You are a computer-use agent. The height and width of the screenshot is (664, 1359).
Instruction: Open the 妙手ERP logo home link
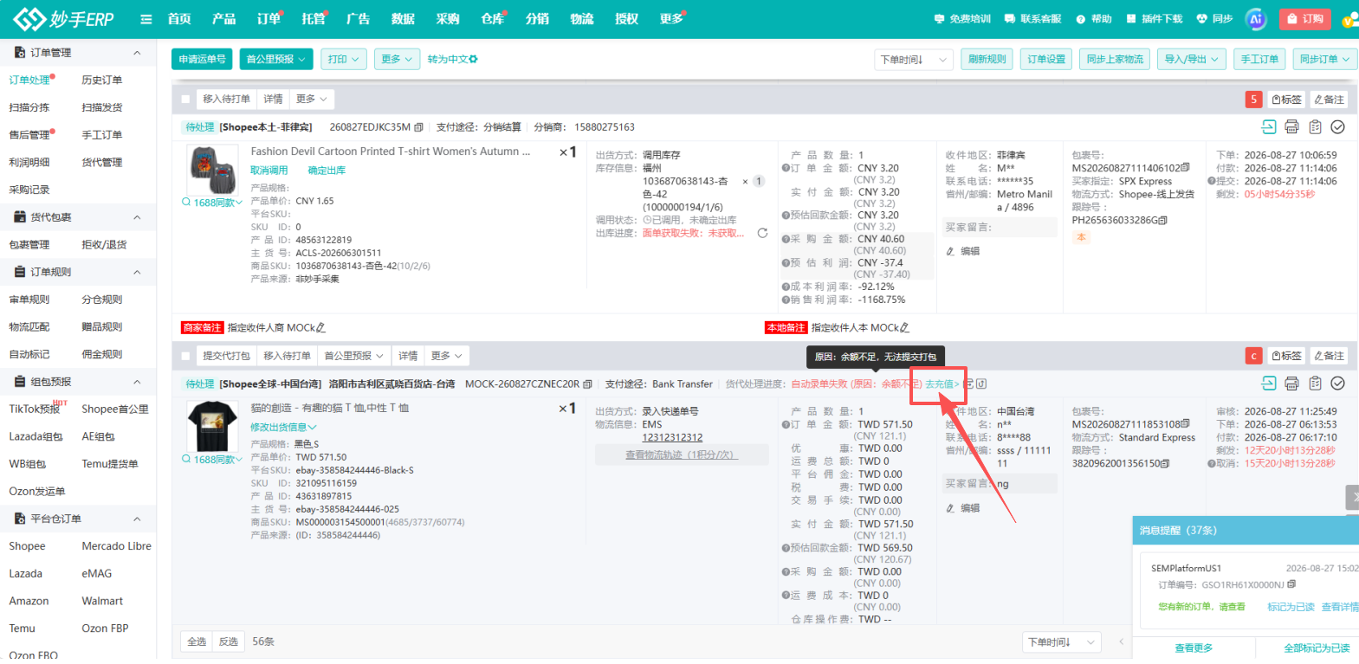(64, 19)
